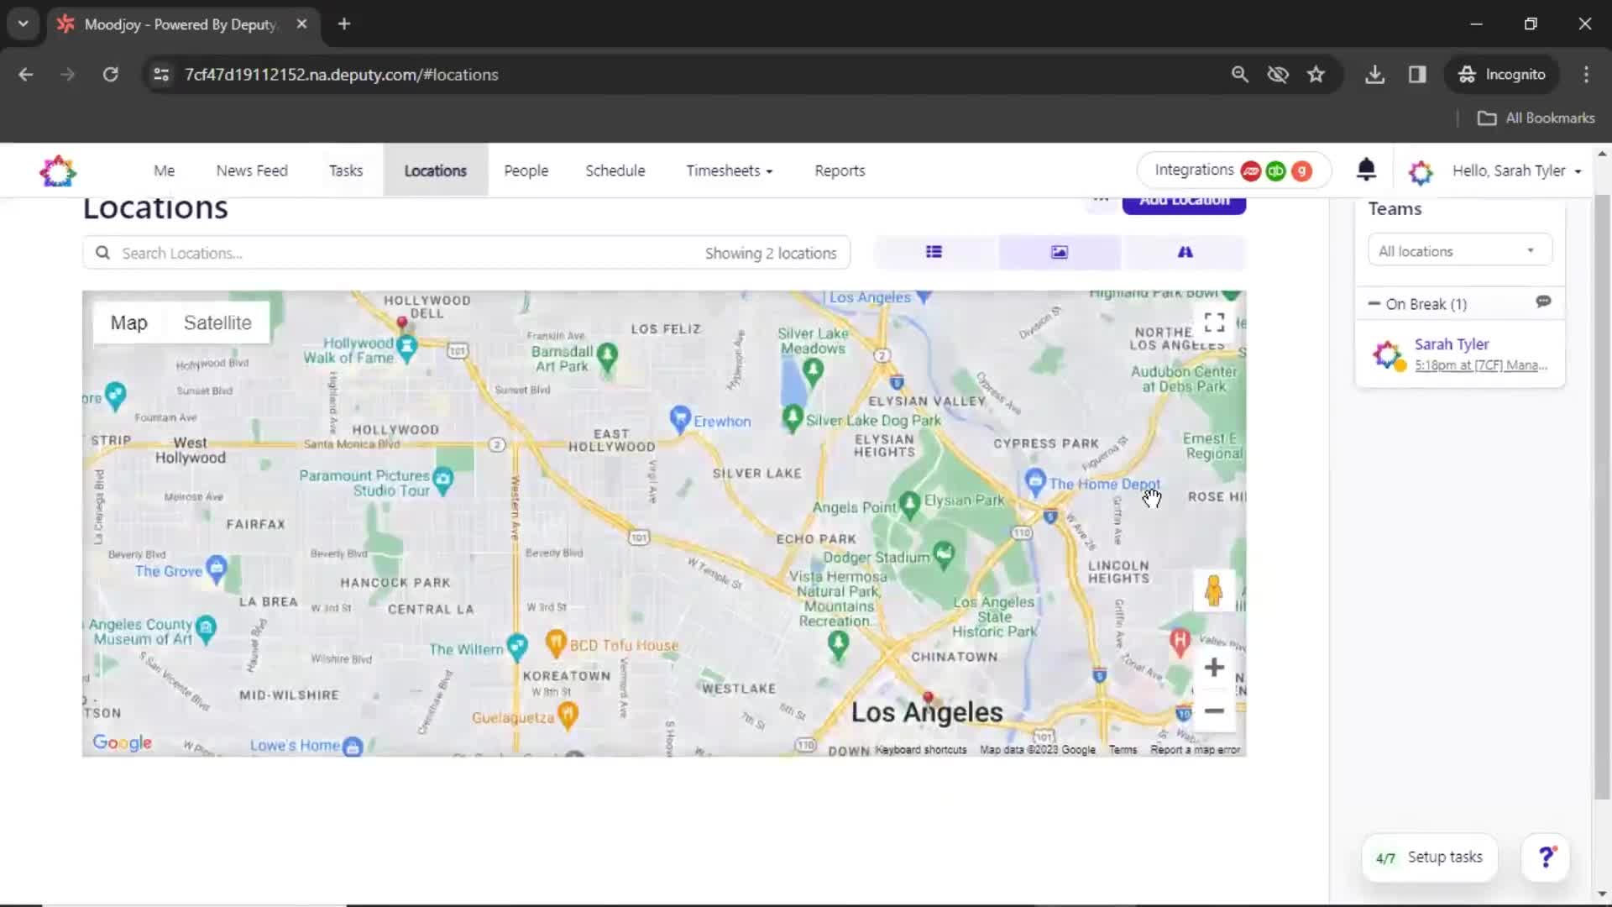Bookmark this page with the star icon
Image resolution: width=1612 pixels, height=907 pixels.
point(1316,75)
